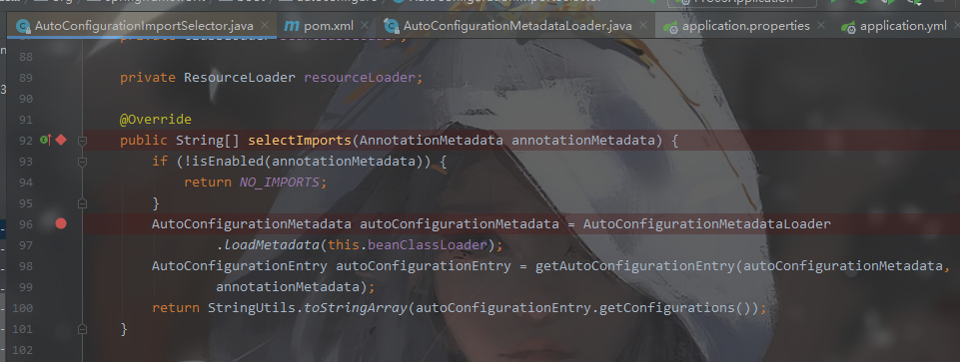Close the pom.xml tab
This screenshot has width=960, height=362.
365,26
